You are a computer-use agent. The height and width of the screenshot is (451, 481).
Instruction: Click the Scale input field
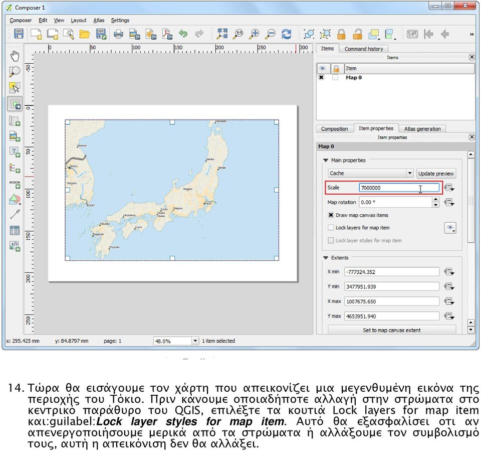(399, 188)
